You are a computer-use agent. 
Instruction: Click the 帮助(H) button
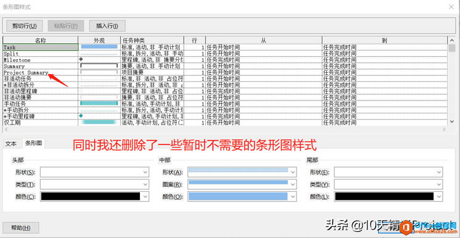[20, 228]
